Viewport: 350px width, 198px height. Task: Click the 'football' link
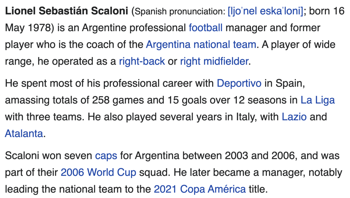(206, 28)
